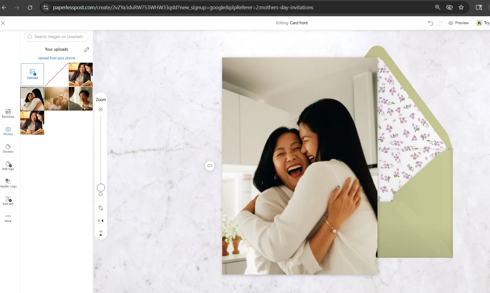The image size is (490, 293).
Task: Open the Backdrop panel
Action: point(8,113)
